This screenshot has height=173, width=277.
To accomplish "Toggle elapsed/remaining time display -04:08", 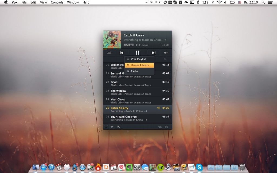I will (164, 45).
